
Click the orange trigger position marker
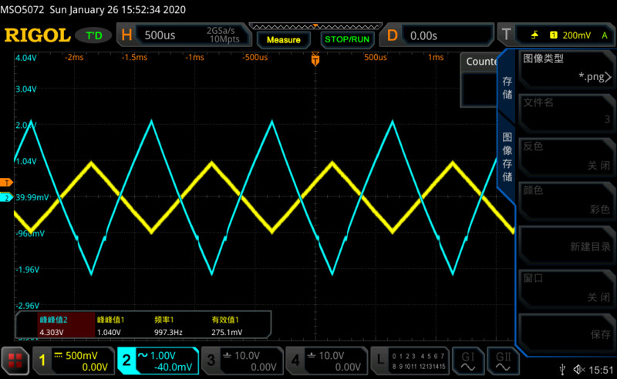(x=315, y=59)
